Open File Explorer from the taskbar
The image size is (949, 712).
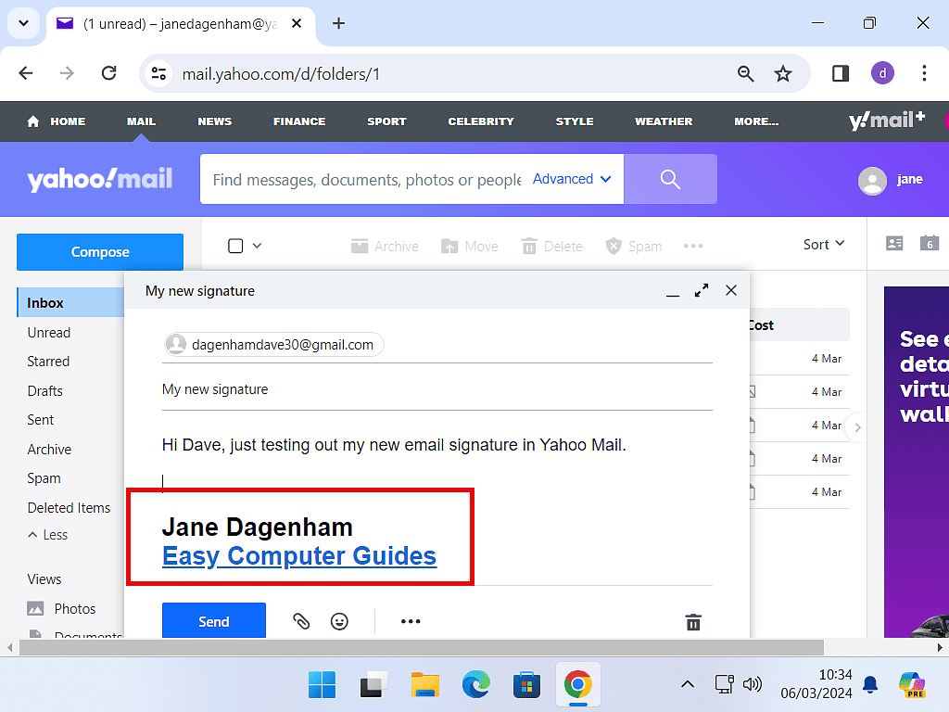[x=424, y=685]
